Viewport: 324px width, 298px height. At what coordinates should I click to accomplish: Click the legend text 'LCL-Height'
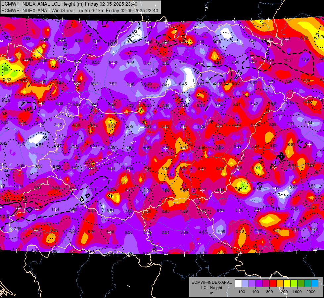point(211,288)
